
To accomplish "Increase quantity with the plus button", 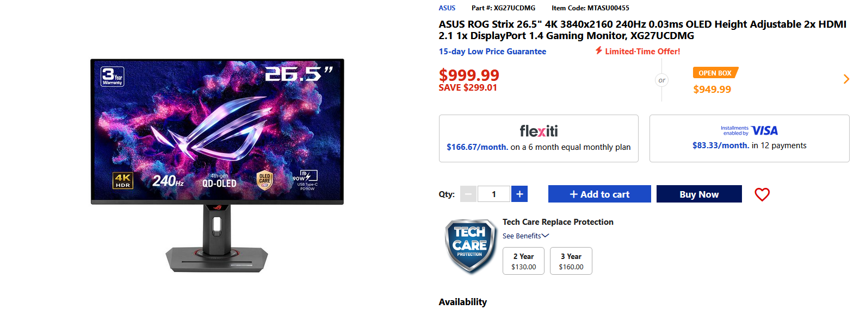I will [x=519, y=194].
